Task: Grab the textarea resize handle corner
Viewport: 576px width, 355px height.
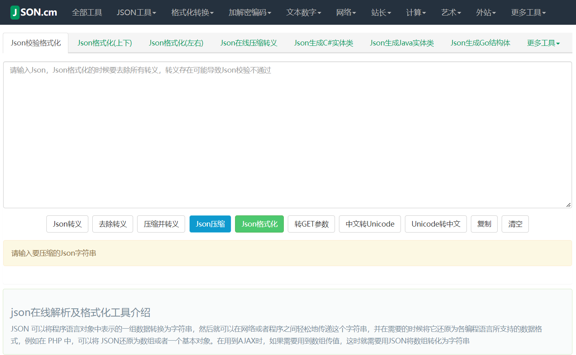Action: coord(568,205)
